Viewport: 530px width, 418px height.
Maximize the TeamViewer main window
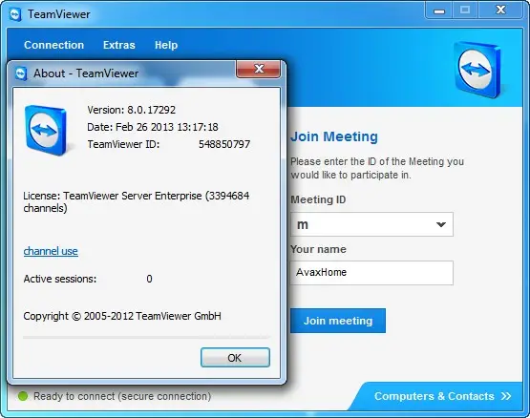click(x=465, y=10)
